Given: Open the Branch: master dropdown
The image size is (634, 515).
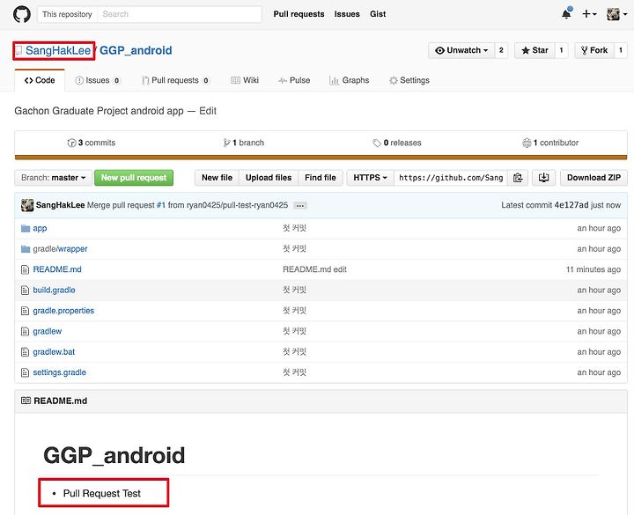Looking at the screenshot, I should [x=54, y=178].
